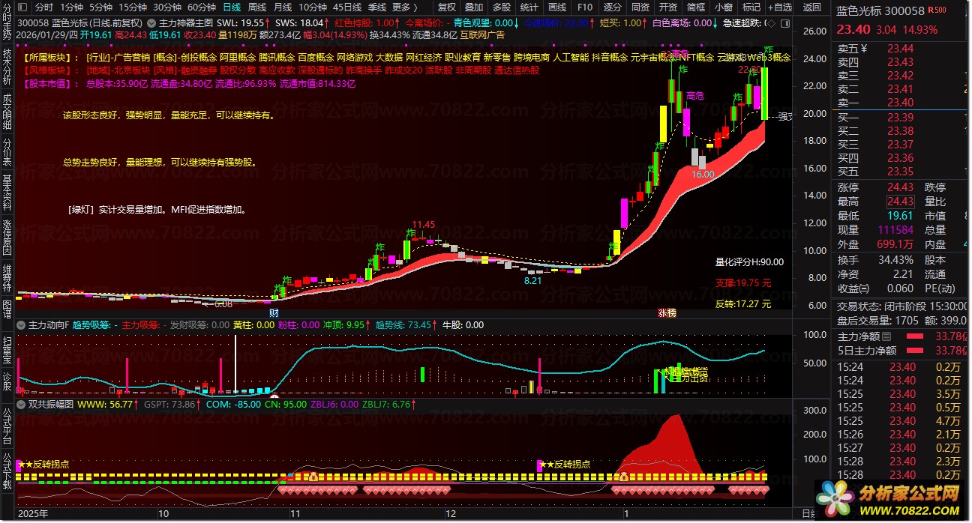
Task: Toggle the 小窗 small window mode
Action: (724, 7)
